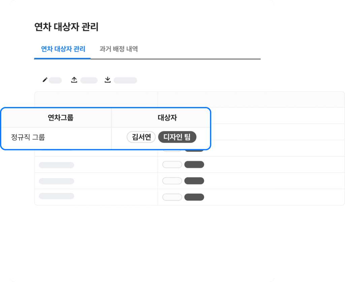Click the 김서연 member tag
This screenshot has height=282, width=345.
click(x=141, y=137)
